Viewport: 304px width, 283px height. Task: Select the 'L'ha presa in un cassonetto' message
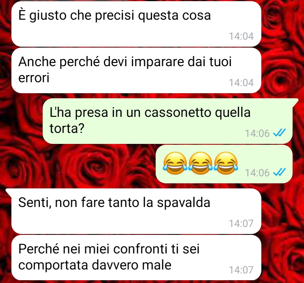point(168,121)
